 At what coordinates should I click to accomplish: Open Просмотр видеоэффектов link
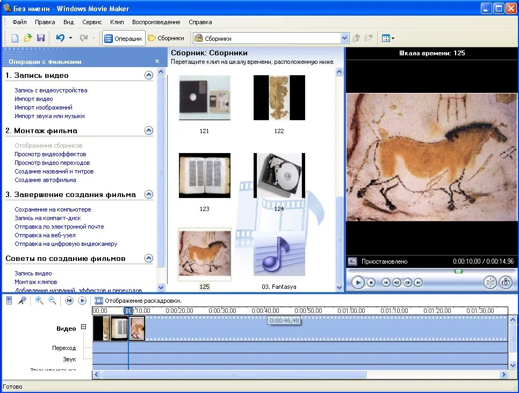51,154
